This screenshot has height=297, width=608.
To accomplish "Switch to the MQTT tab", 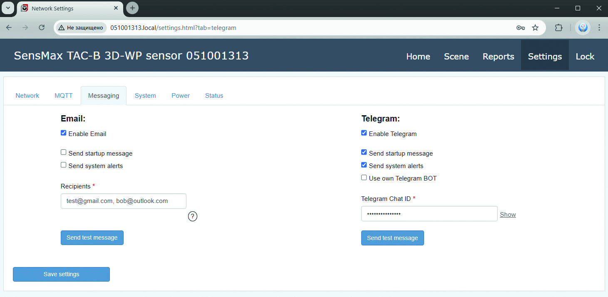I will click(x=64, y=96).
